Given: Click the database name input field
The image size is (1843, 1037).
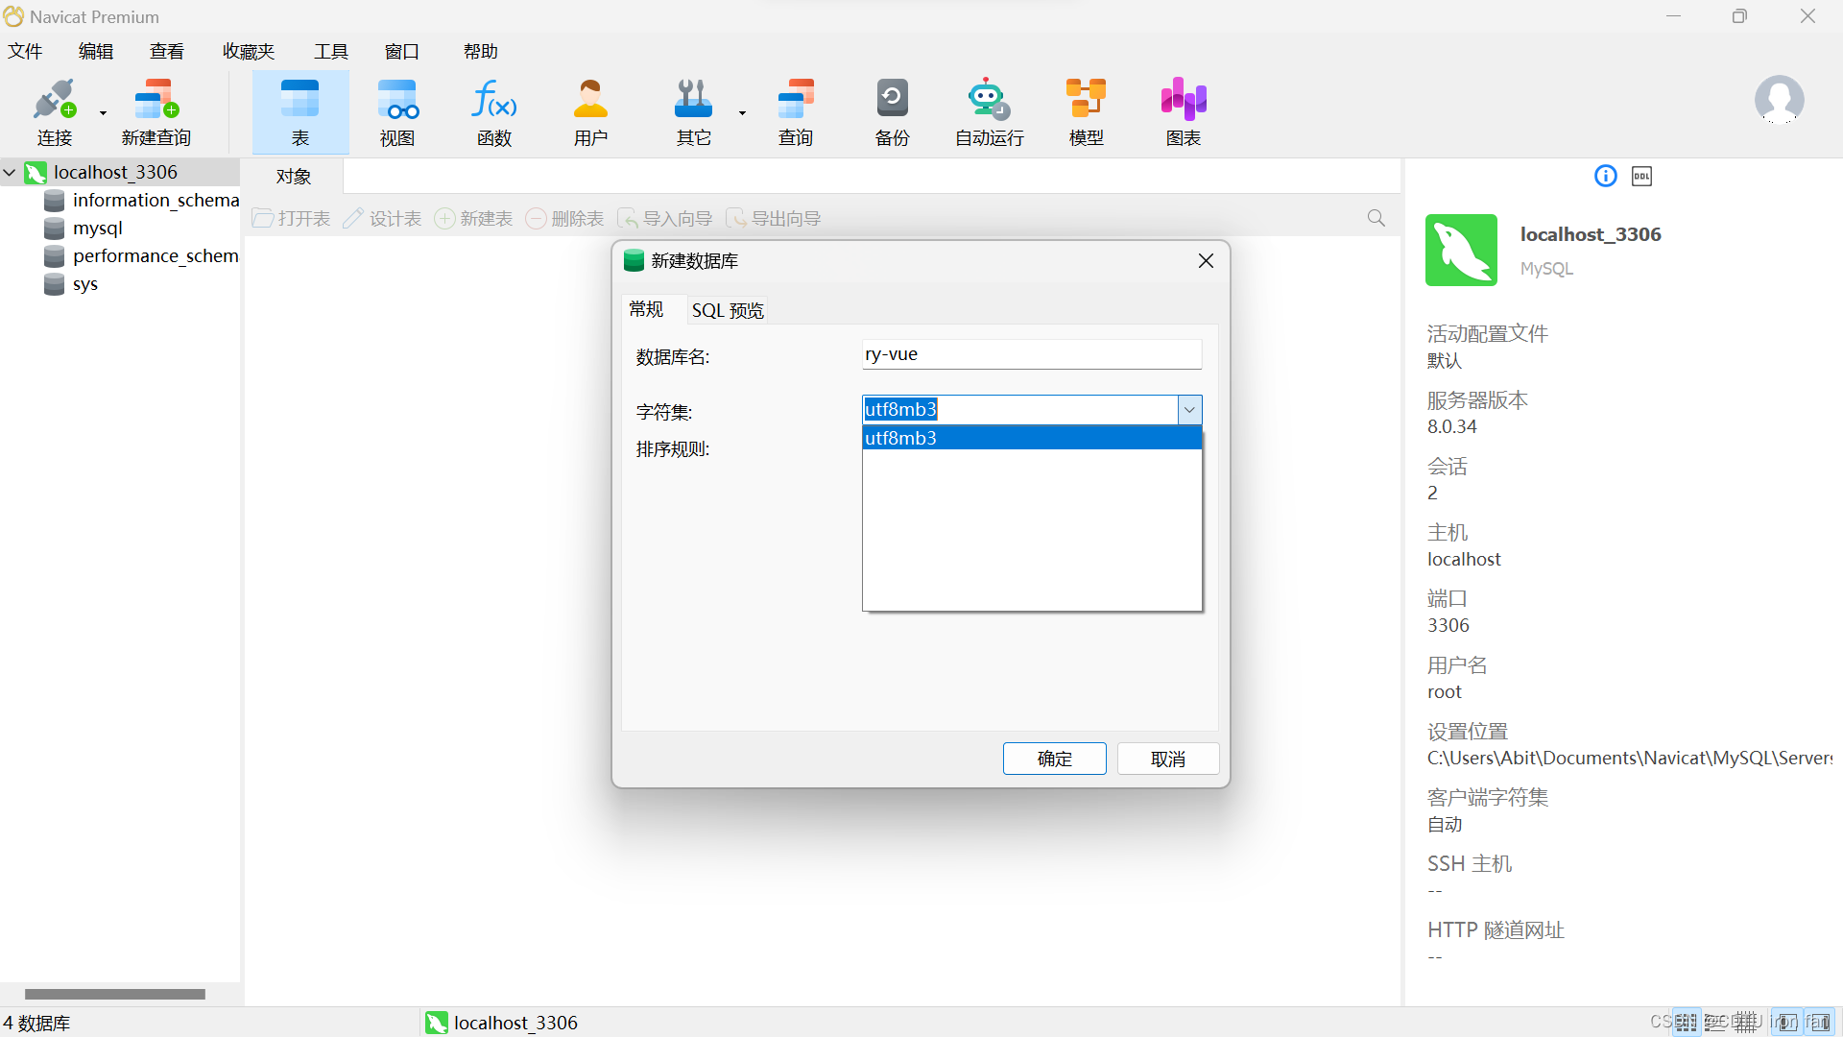Looking at the screenshot, I should point(1031,354).
